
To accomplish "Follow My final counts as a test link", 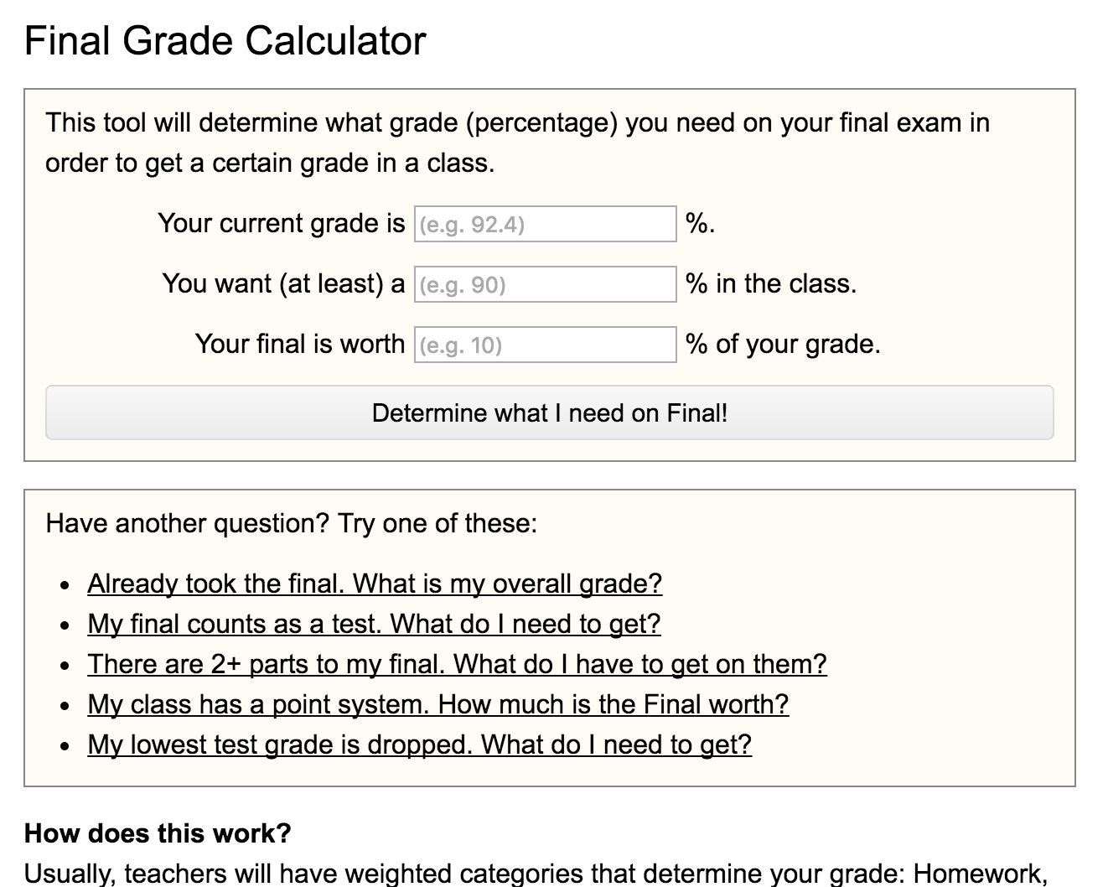I will 374,624.
